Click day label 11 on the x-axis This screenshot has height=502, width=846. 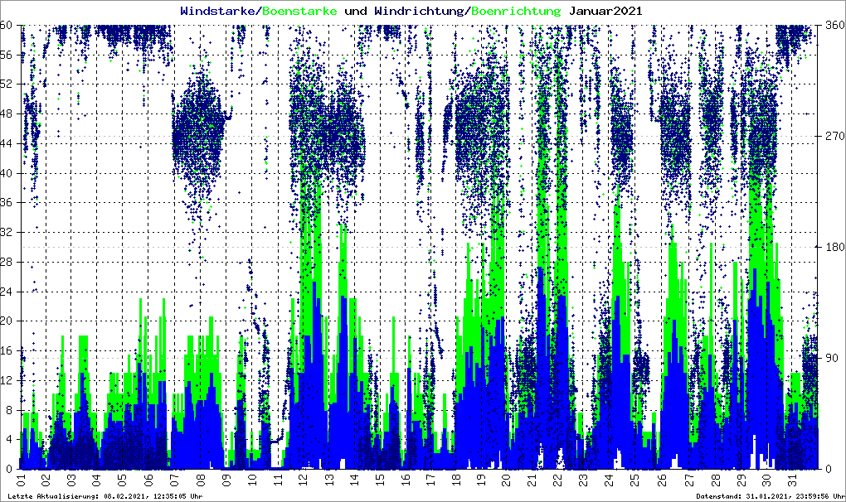(278, 480)
